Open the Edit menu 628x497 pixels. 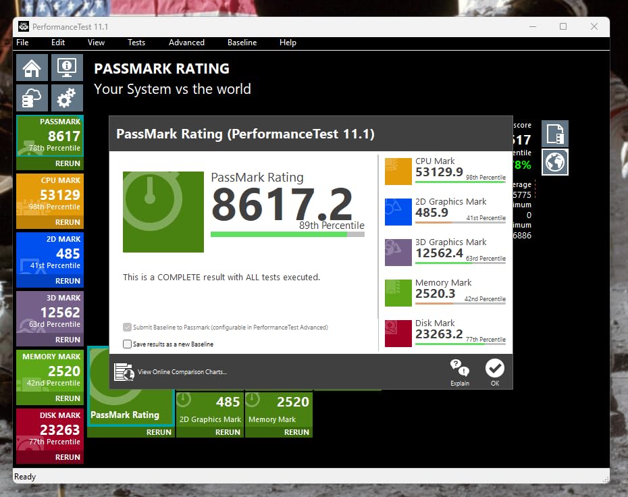pos(58,43)
